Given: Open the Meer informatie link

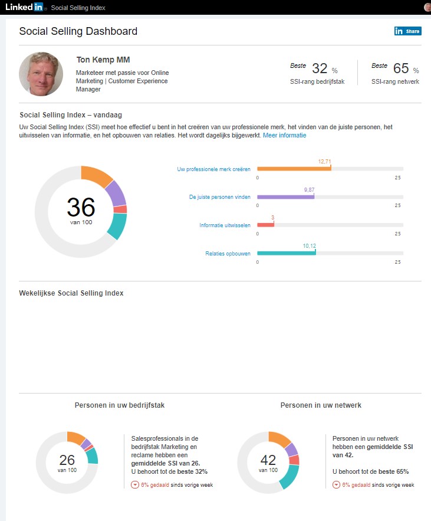Looking at the screenshot, I should click(284, 135).
